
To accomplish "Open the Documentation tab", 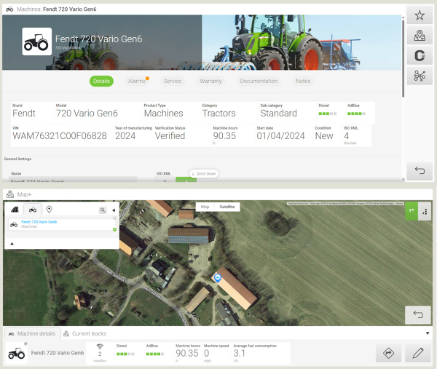I will point(259,81).
